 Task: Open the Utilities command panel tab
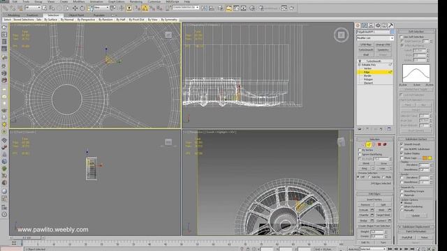391,25
